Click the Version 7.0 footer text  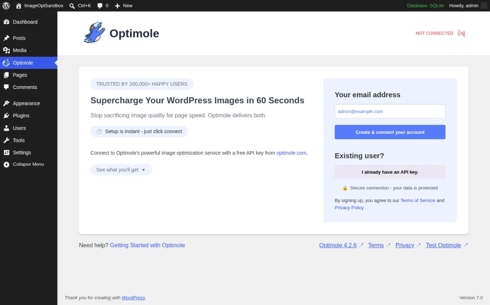click(471, 298)
